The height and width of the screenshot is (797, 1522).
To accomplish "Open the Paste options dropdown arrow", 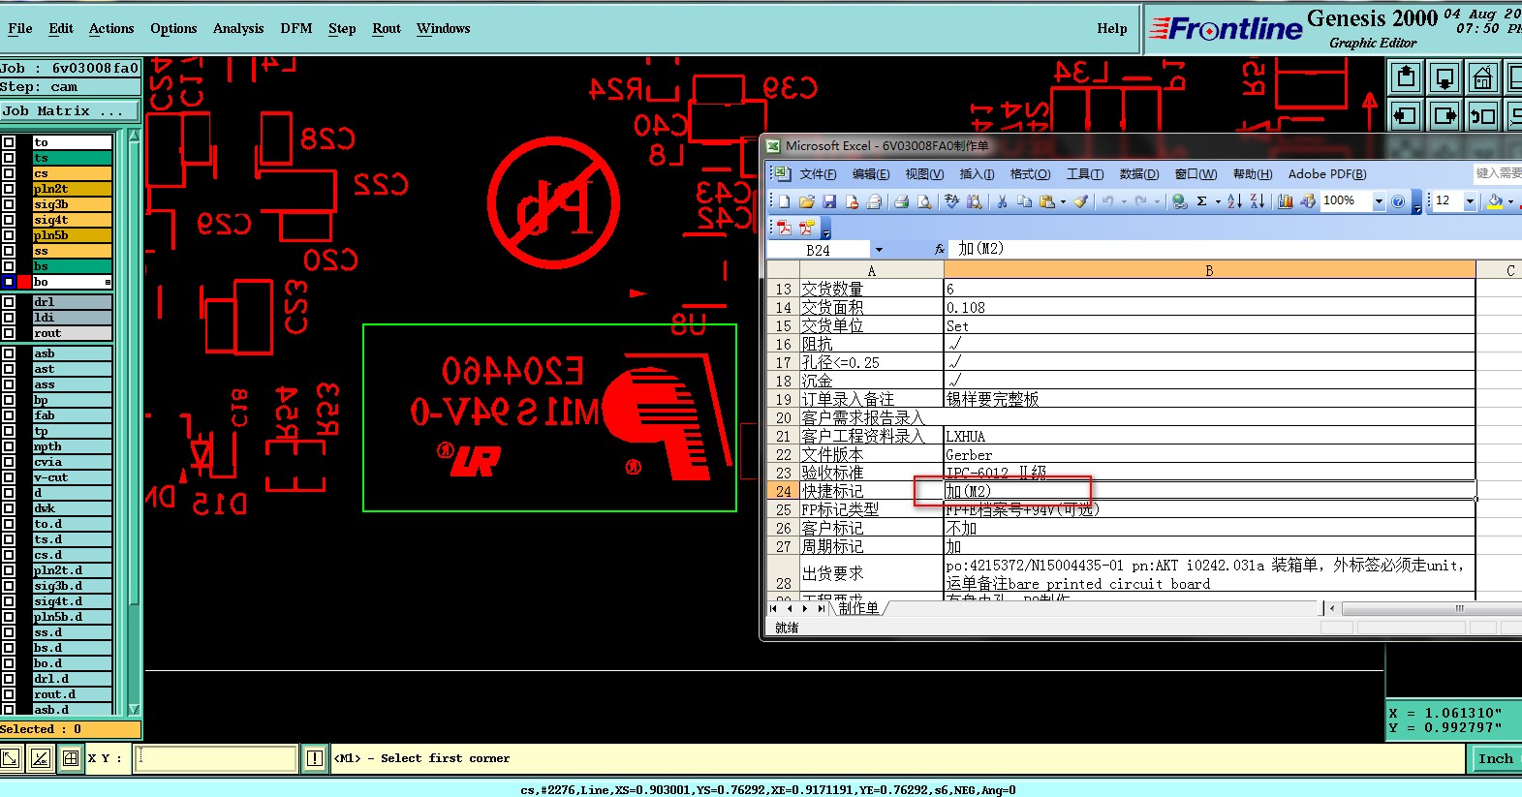I will point(1063,201).
